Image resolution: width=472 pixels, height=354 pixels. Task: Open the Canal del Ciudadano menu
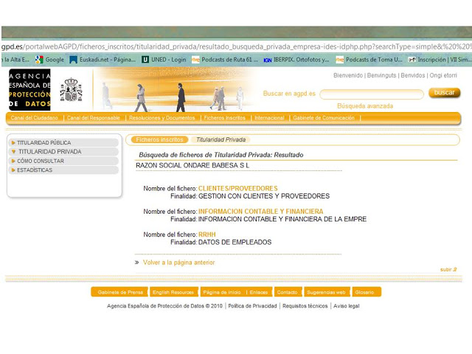tap(35, 118)
